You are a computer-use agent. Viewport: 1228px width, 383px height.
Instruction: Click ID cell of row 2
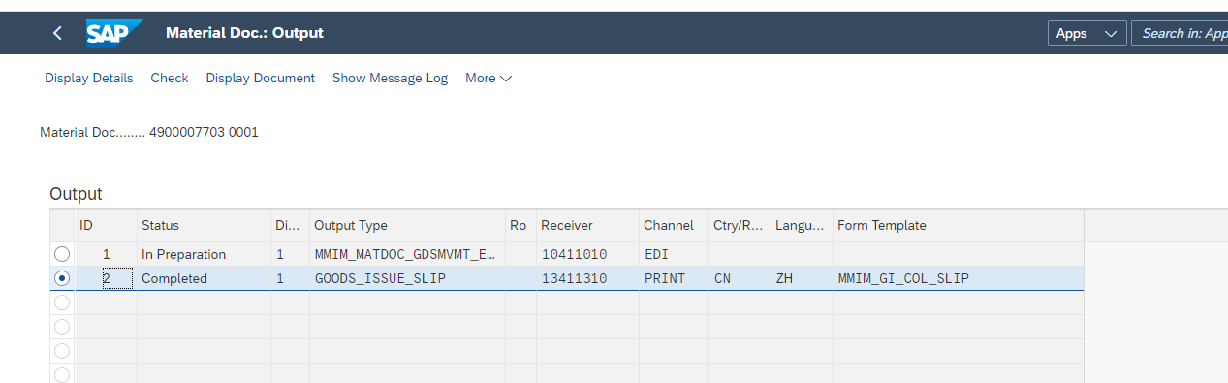point(107,278)
